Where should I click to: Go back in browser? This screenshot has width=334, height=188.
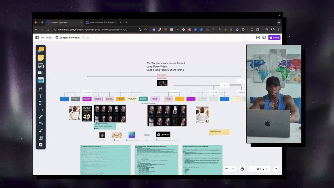point(36,30)
